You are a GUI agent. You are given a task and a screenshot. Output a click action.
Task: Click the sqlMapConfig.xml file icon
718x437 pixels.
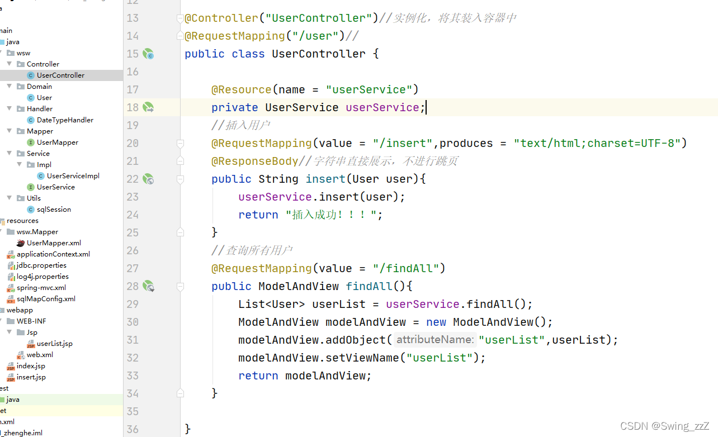point(11,299)
